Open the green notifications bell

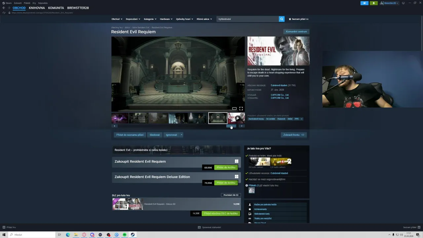(374, 3)
